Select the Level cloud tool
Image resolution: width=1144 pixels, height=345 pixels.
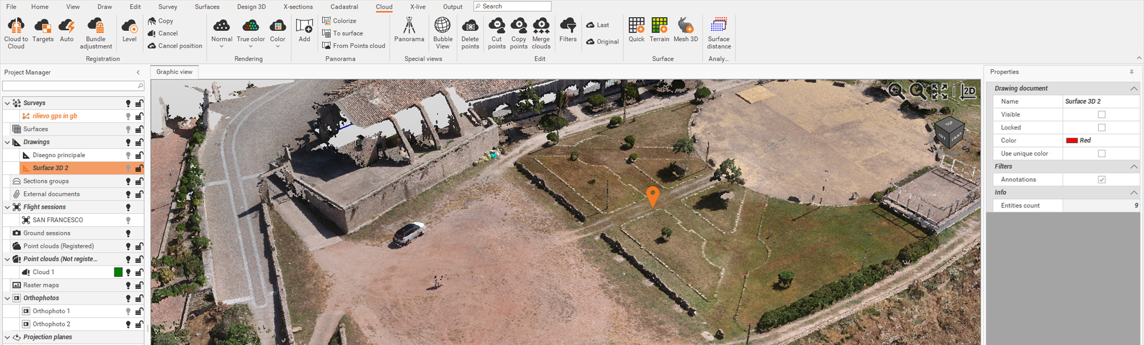[x=130, y=30]
